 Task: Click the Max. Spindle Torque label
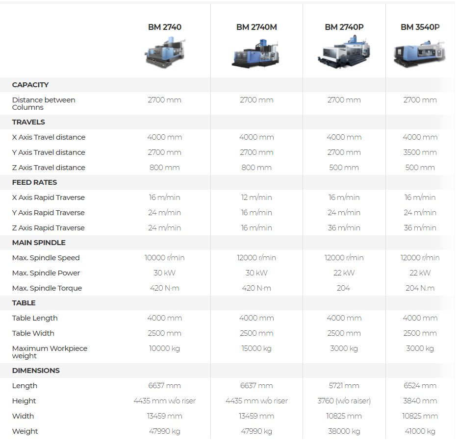(47, 288)
